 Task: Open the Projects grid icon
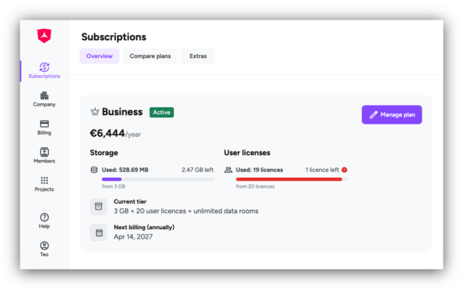click(44, 180)
